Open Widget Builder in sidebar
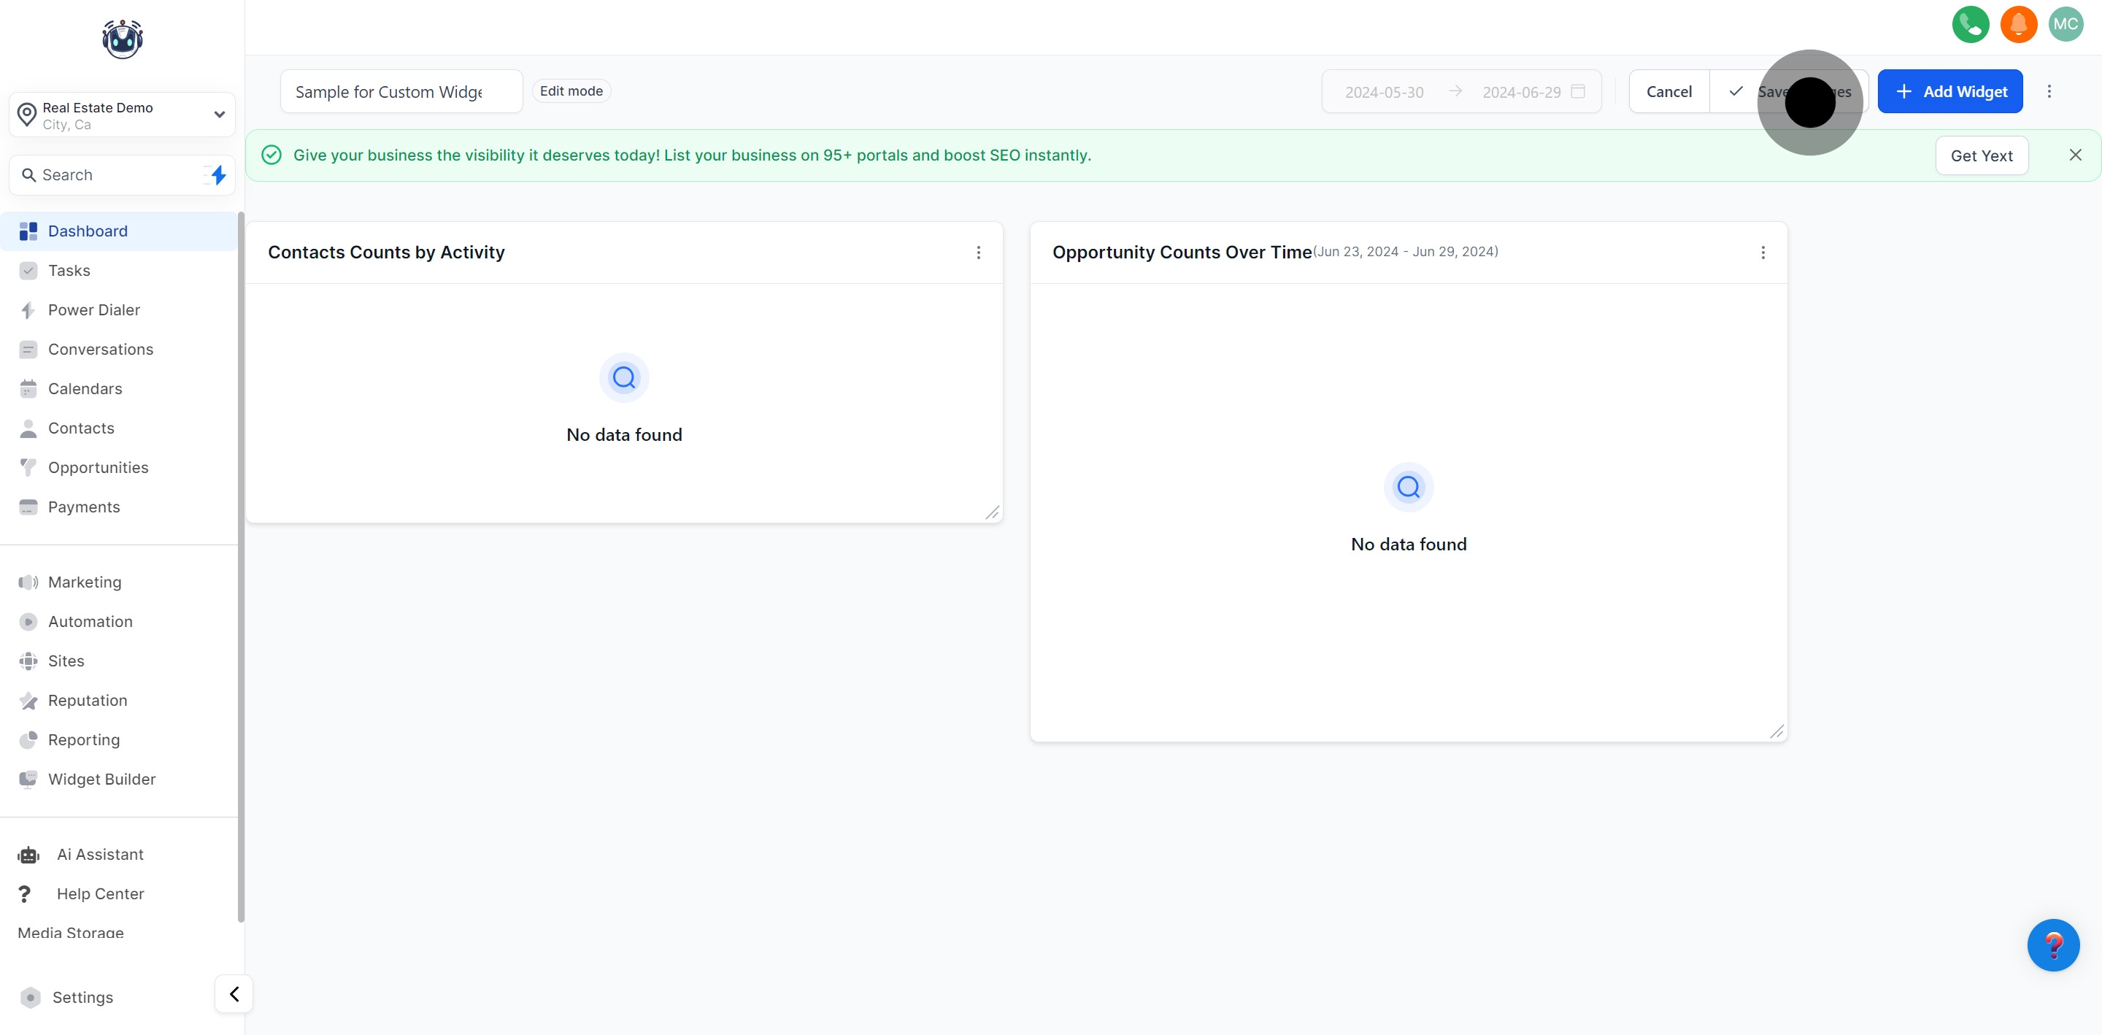Screen dimensions: 2102x1035 101,779
